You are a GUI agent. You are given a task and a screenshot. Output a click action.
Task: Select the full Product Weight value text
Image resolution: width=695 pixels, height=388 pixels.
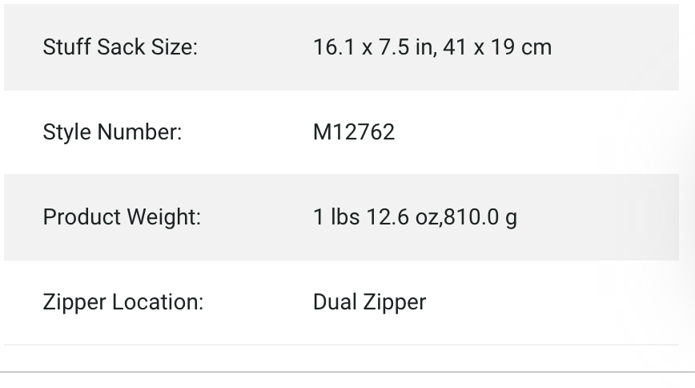pos(415,217)
